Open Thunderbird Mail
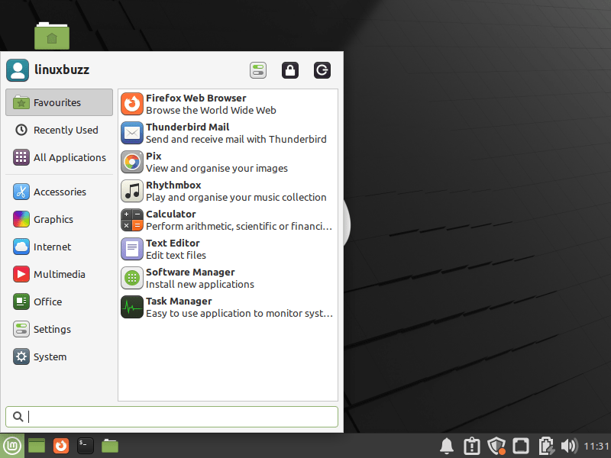611x458 pixels. coord(191,132)
